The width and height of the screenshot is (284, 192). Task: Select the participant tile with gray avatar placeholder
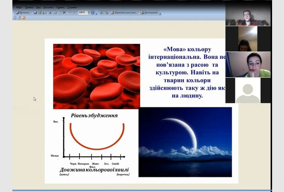247,91
